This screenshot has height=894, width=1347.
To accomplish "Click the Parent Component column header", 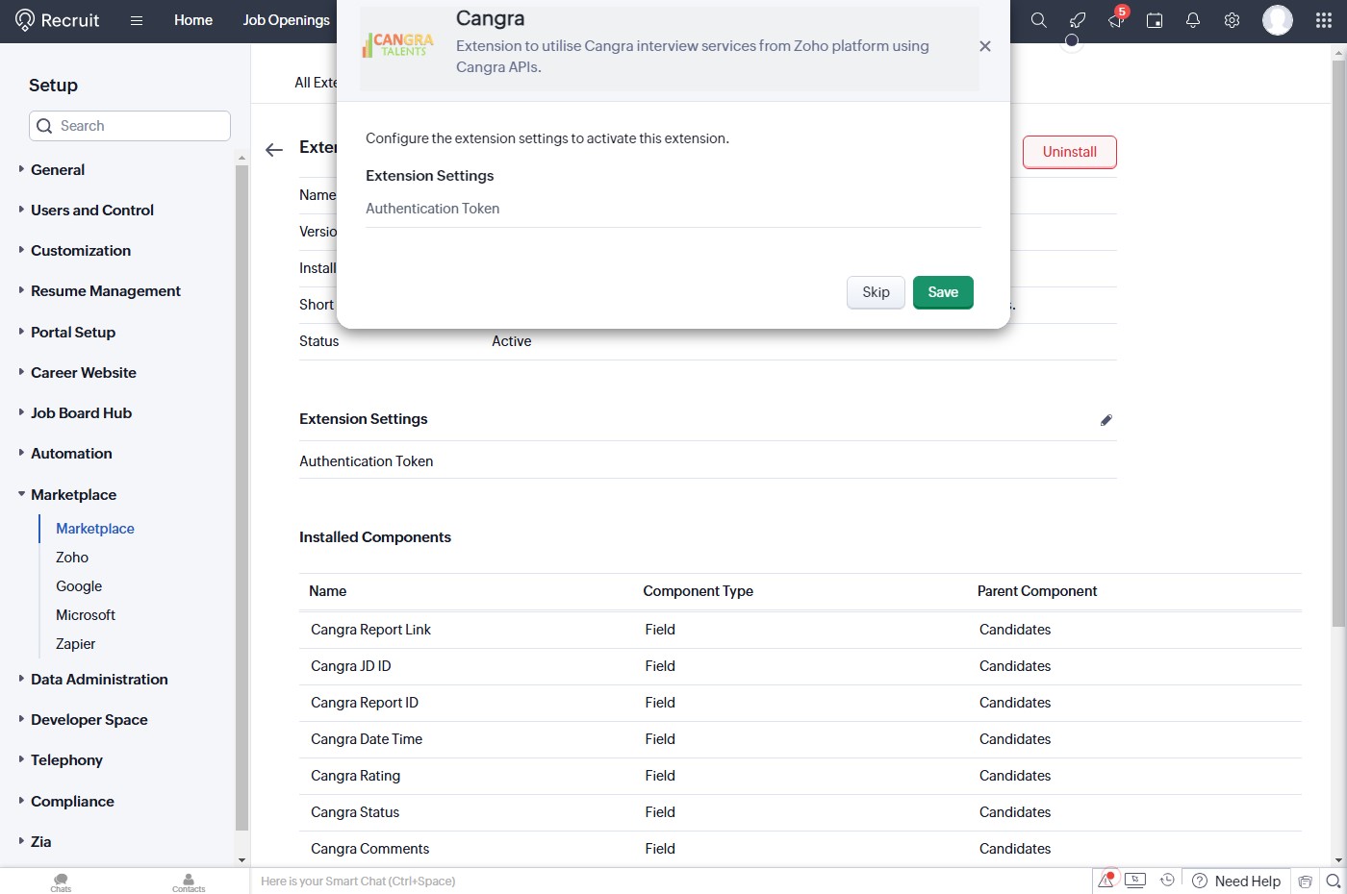I will coord(1037,591).
